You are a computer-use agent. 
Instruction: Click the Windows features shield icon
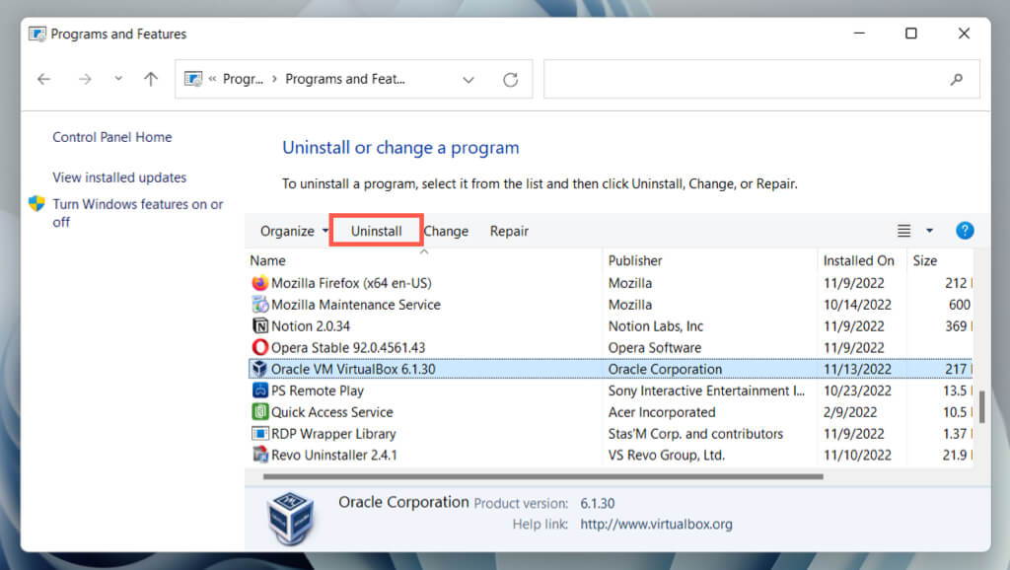tap(36, 204)
